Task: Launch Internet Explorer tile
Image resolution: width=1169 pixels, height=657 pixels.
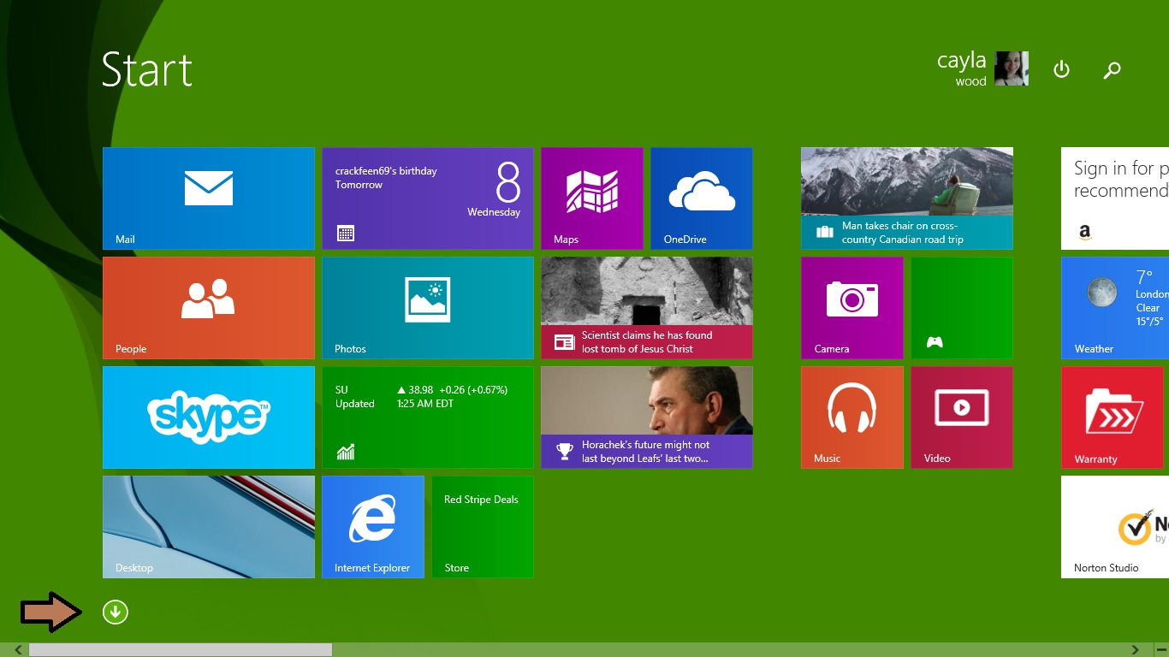Action: [373, 527]
